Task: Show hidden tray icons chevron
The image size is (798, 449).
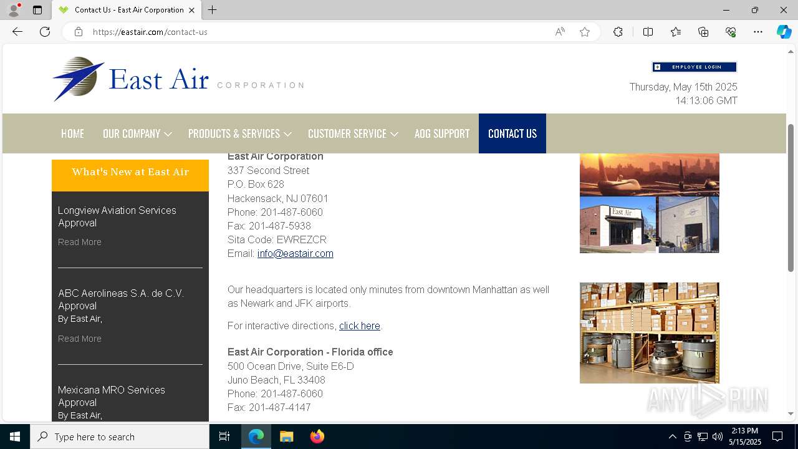Action: coord(672,437)
